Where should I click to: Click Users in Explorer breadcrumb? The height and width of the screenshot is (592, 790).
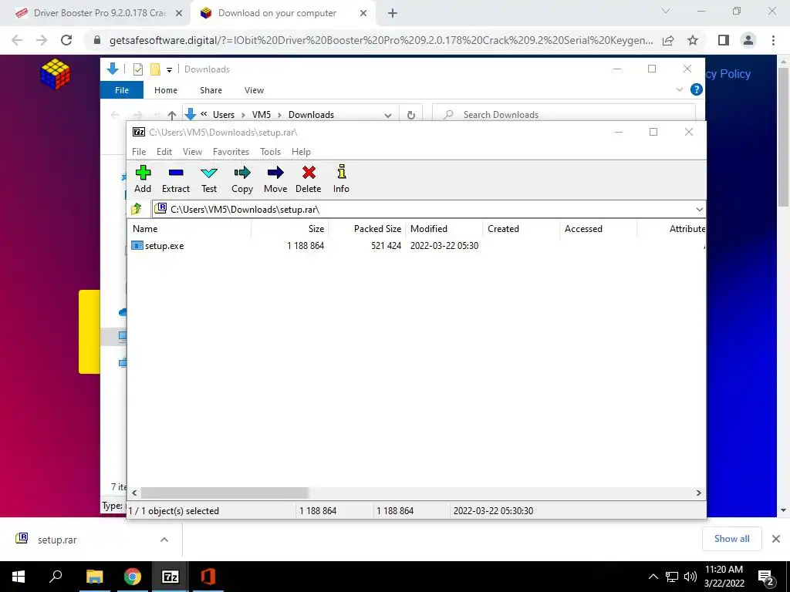point(223,115)
